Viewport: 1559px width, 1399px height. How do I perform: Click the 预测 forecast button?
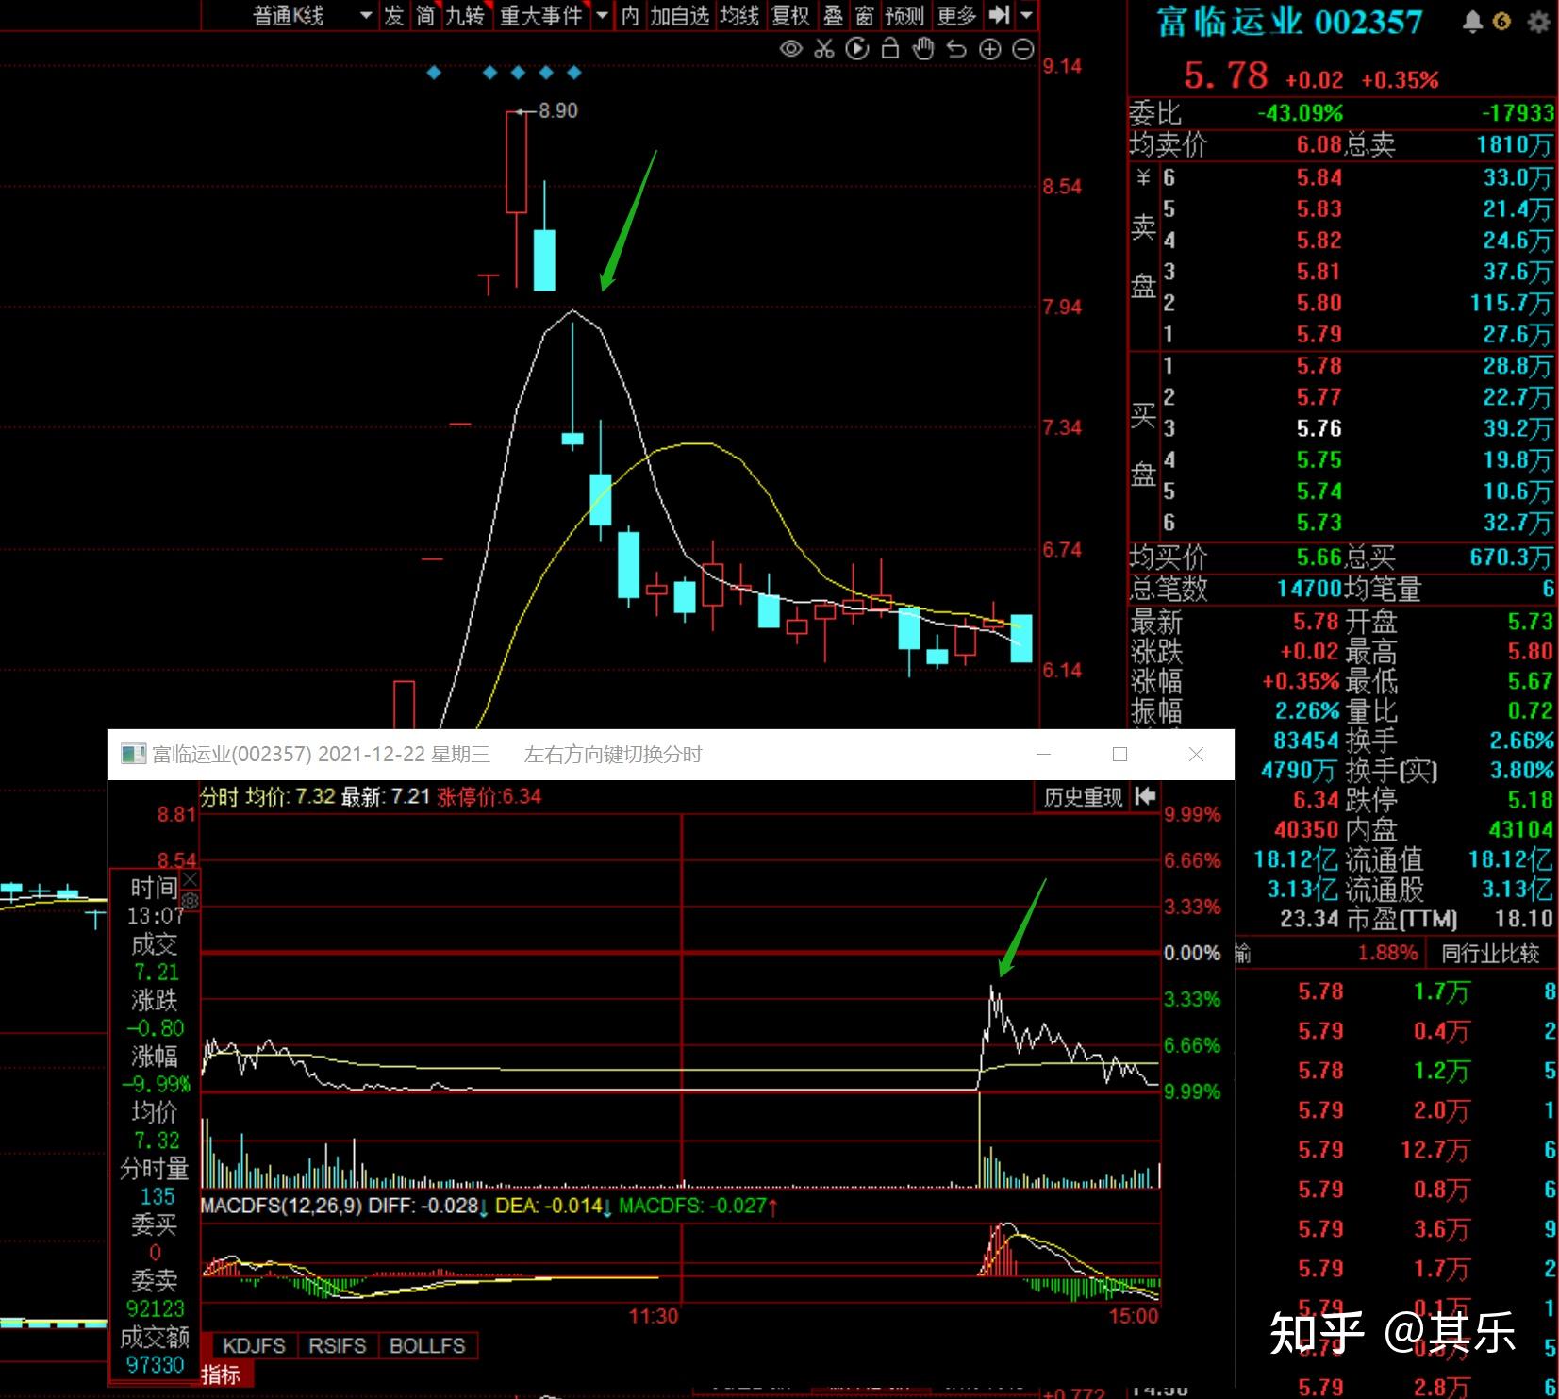pyautogui.click(x=904, y=15)
